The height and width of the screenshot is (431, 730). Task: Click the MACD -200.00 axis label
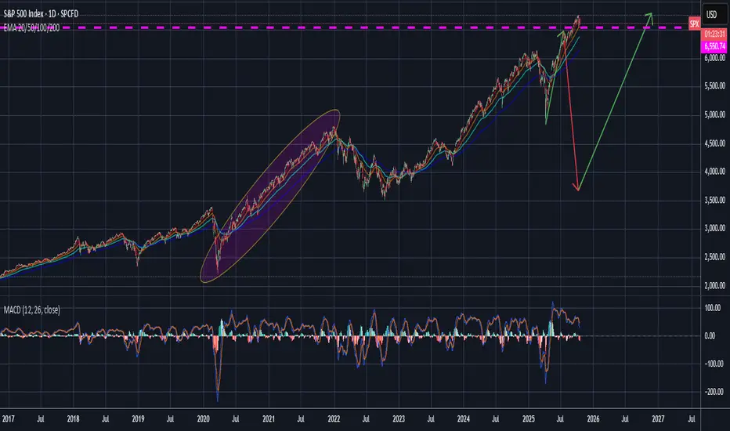(x=714, y=391)
